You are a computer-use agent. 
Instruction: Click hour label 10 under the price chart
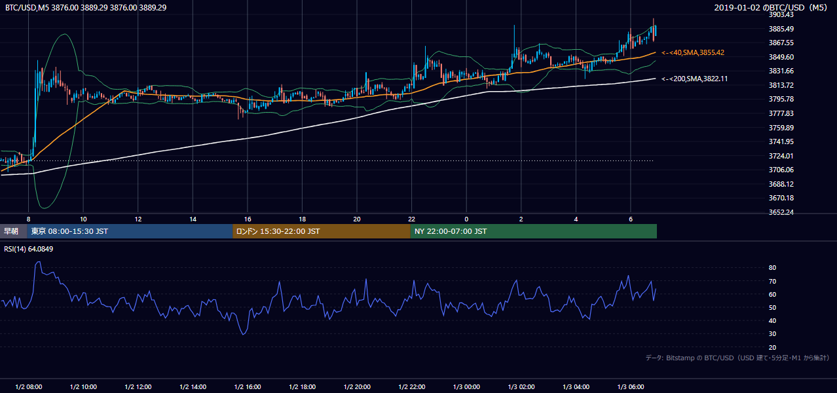pos(83,219)
